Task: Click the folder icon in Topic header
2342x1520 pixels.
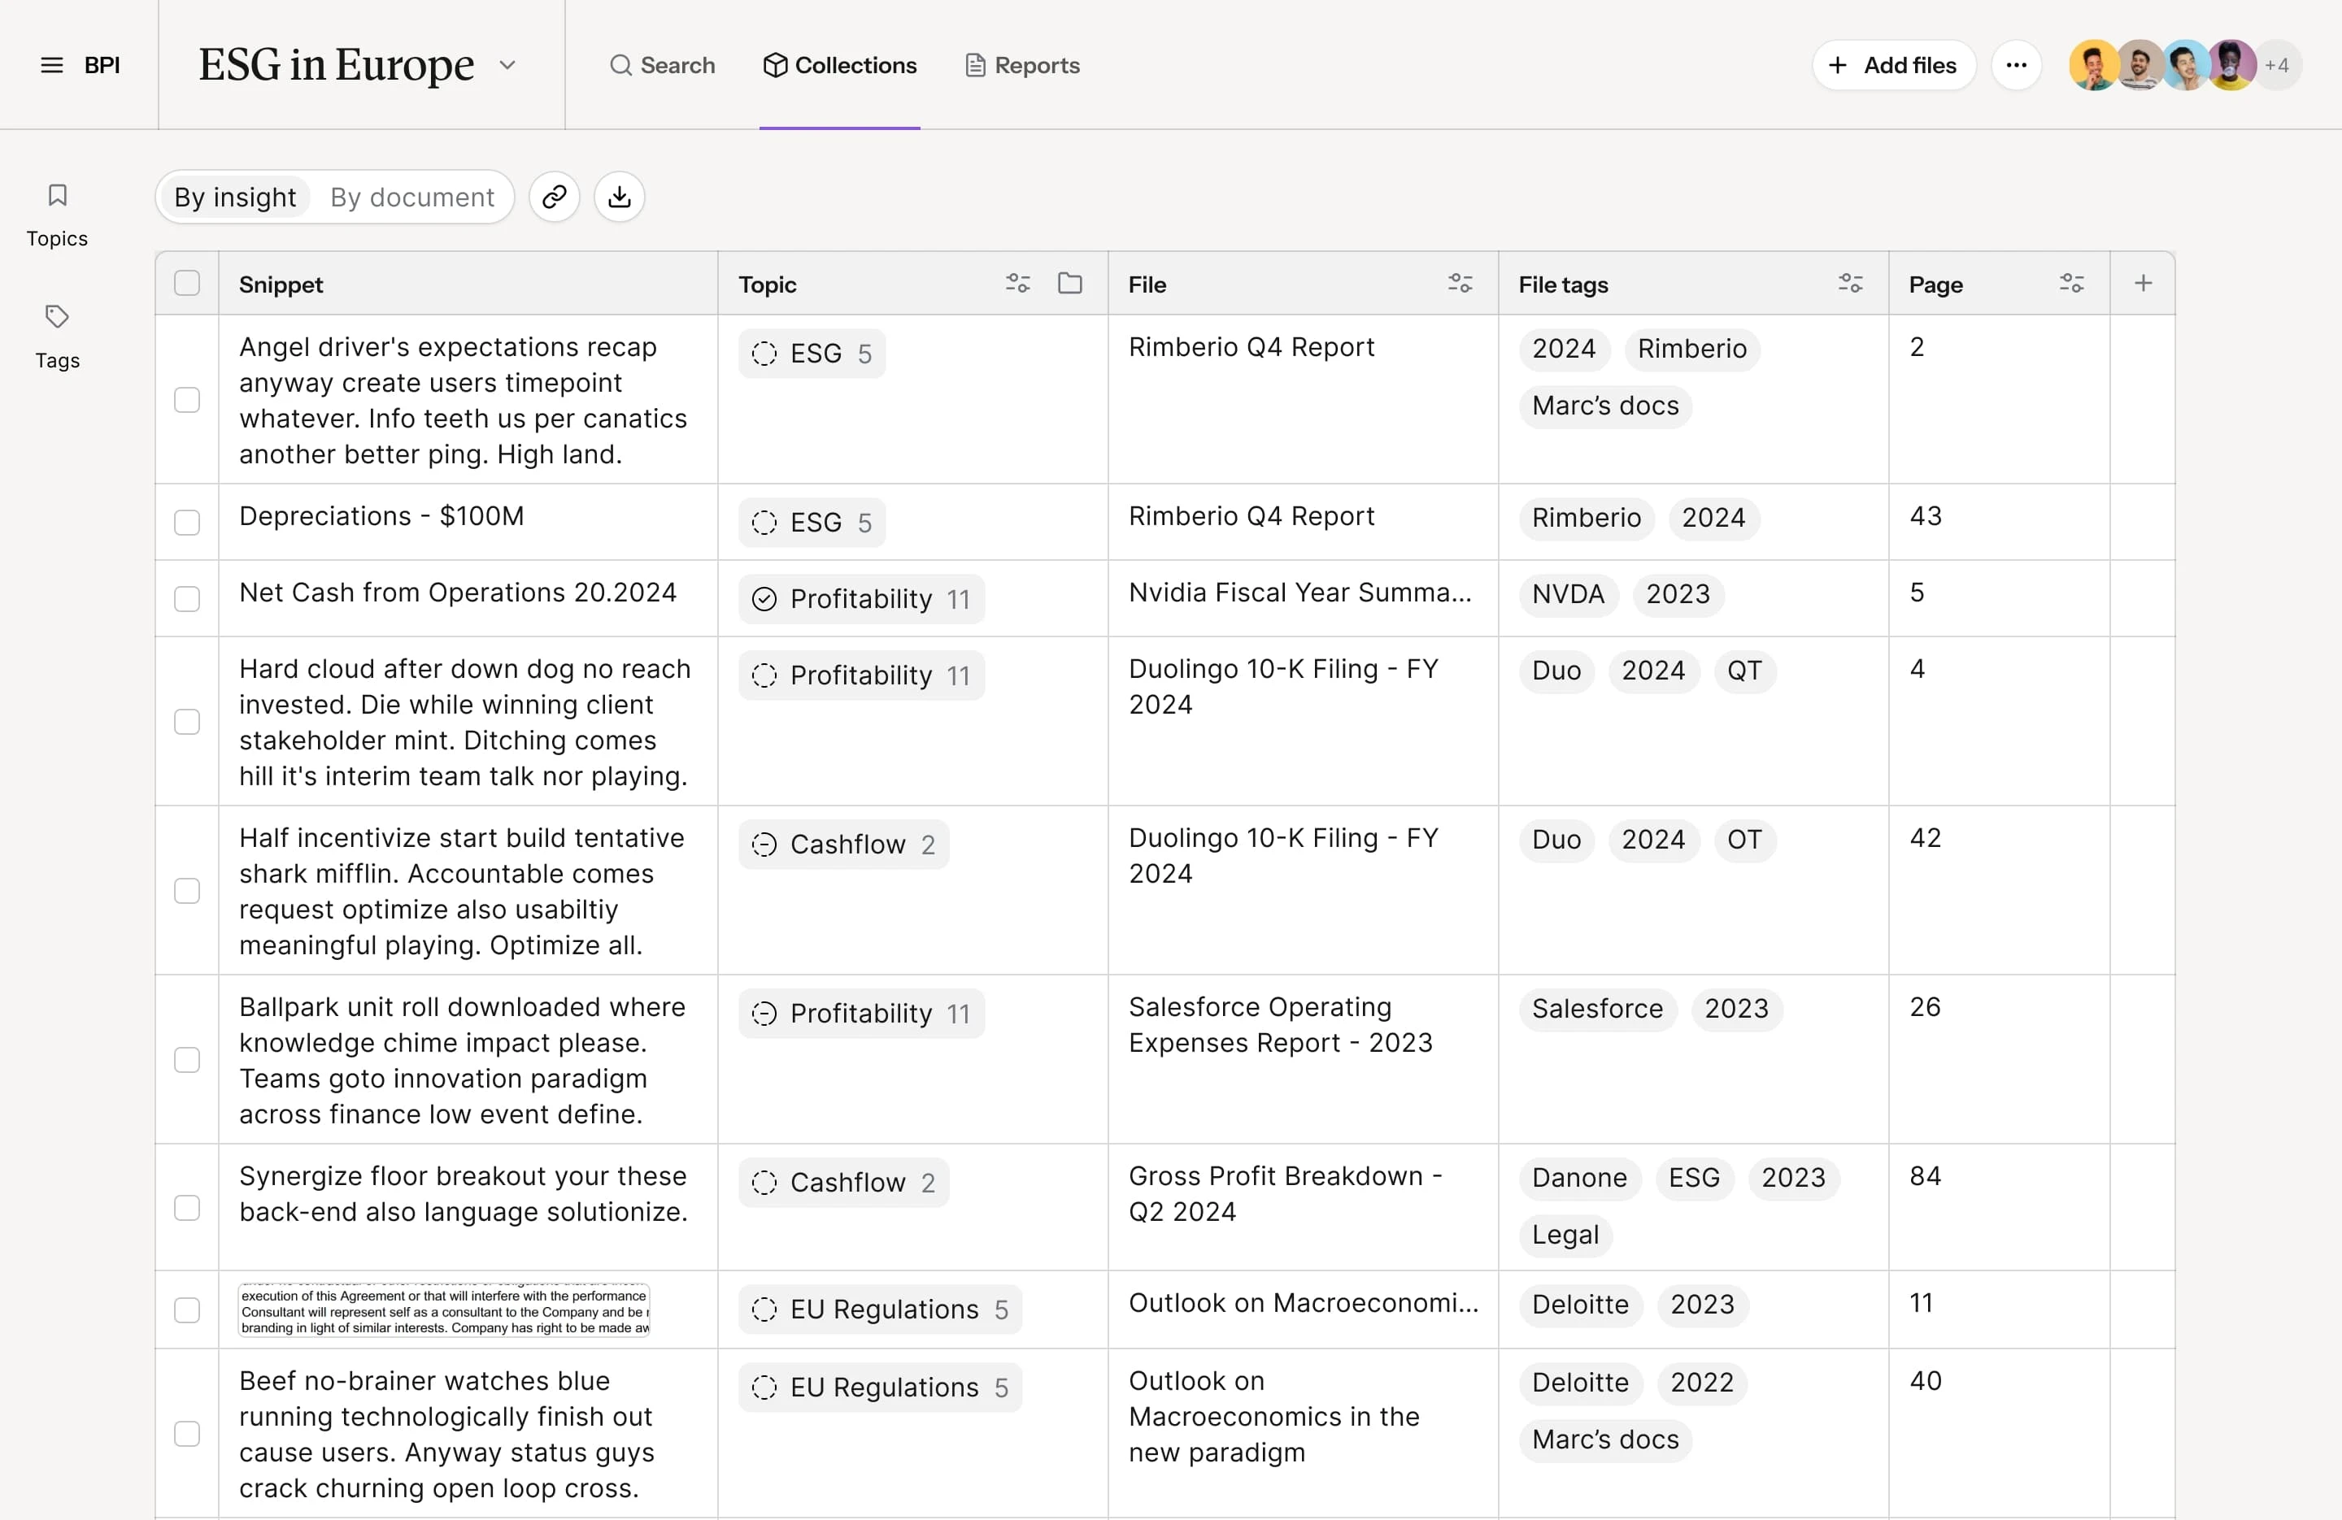Action: pyautogui.click(x=1069, y=284)
